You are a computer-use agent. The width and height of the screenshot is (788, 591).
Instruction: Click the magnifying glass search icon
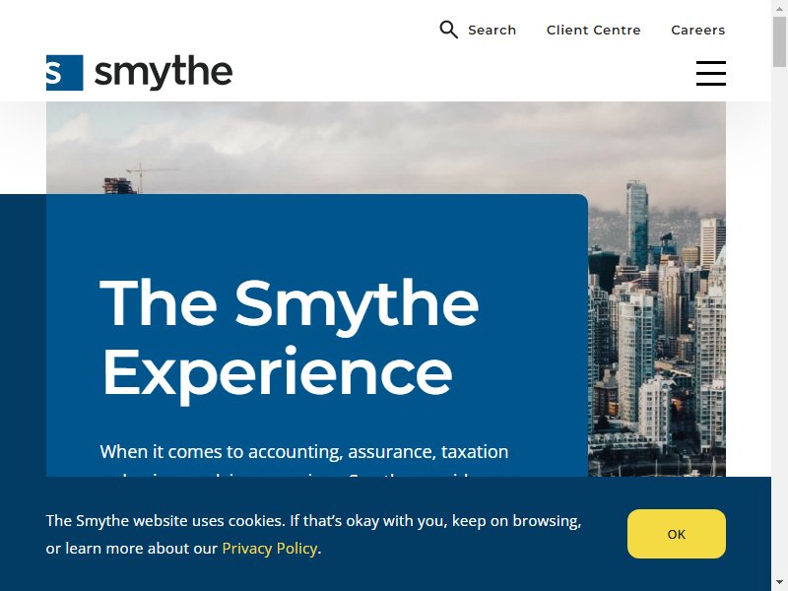click(448, 30)
